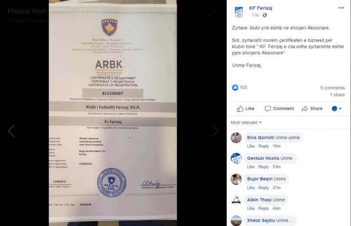The image size is (351, 226).
Task: Open Xhelal Sejdiu's profile name
Action: point(261,220)
